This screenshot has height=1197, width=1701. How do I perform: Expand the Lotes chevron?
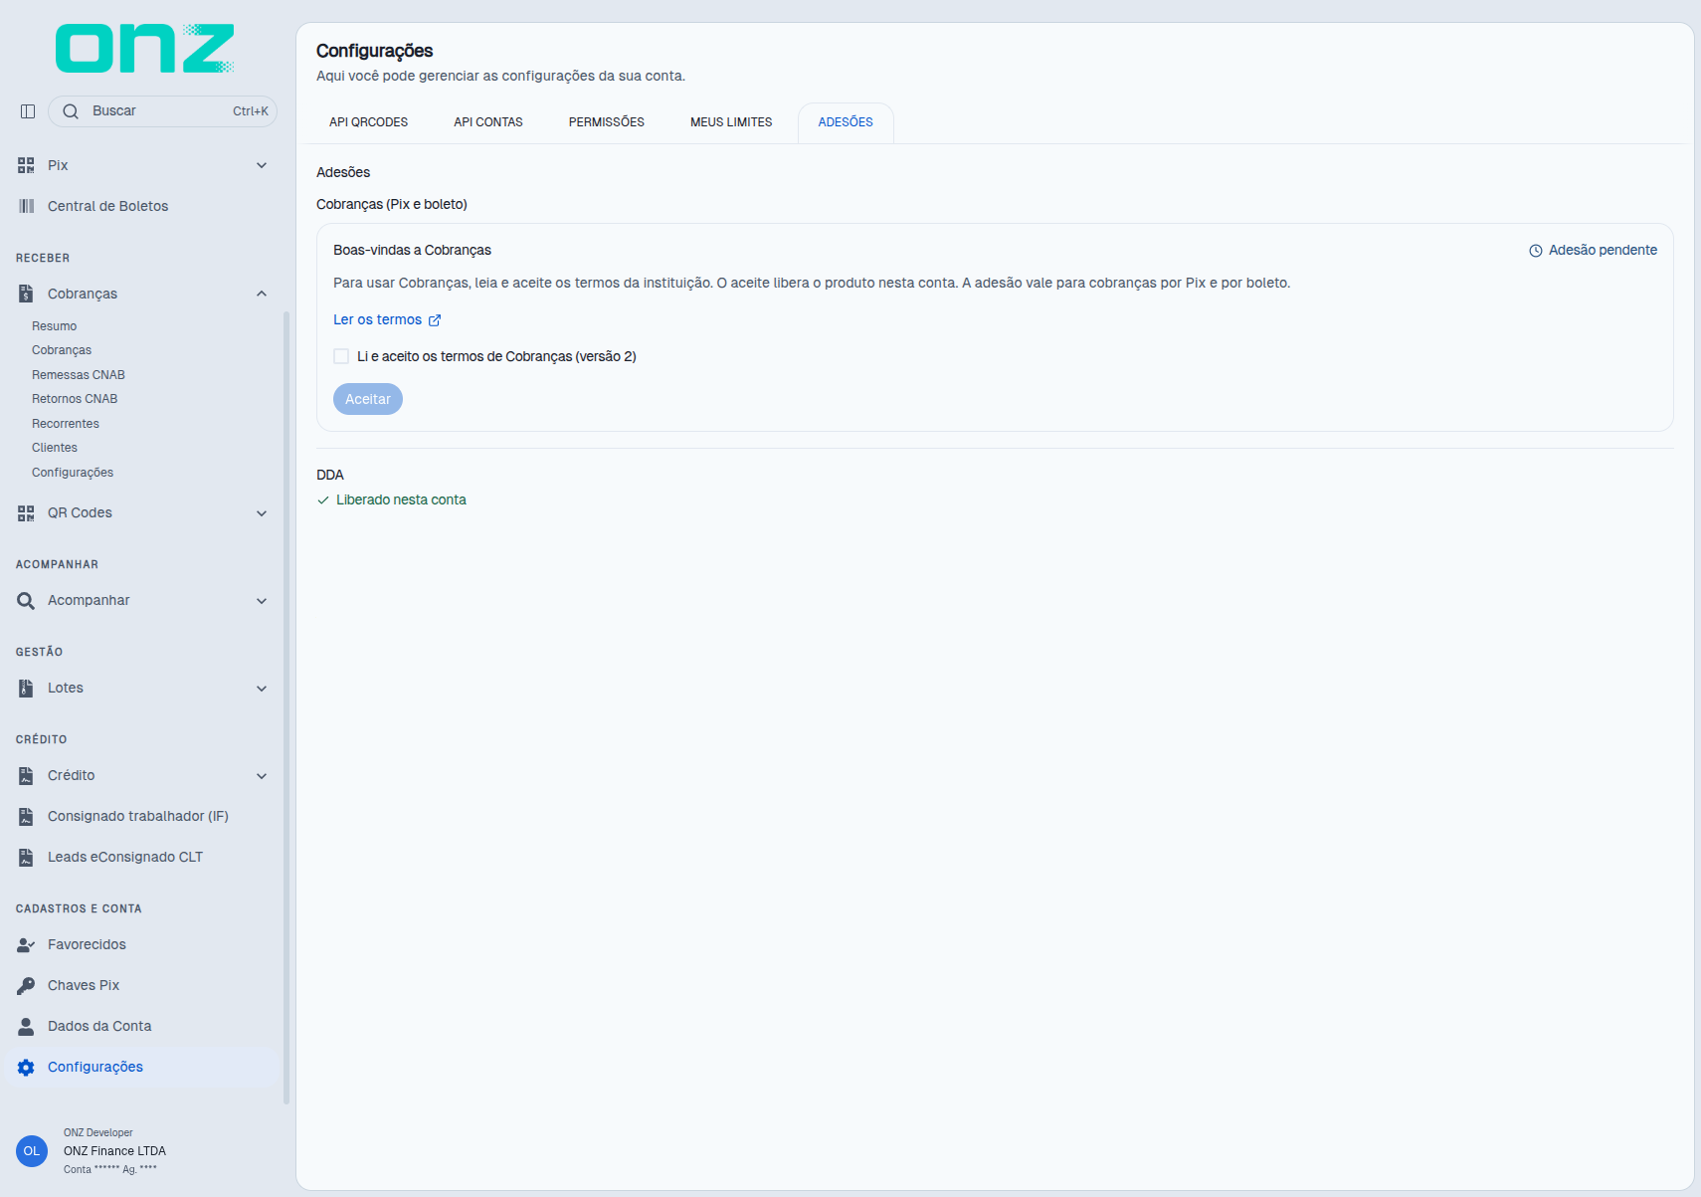(x=262, y=689)
